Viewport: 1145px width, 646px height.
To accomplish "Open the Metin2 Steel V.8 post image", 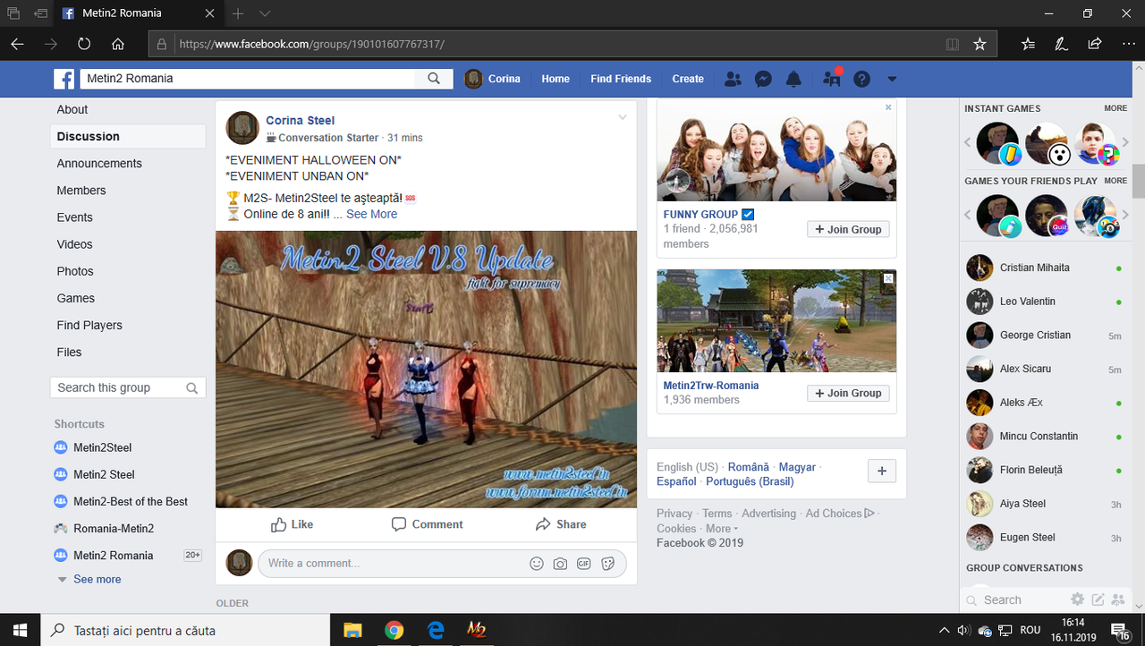I will [x=426, y=369].
